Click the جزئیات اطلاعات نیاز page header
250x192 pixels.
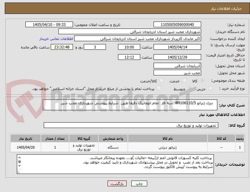click(227, 9)
